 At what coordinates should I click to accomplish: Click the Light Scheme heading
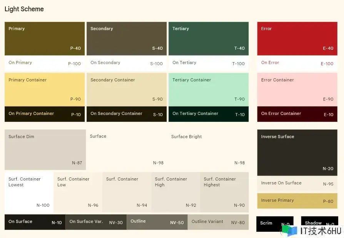[x=24, y=9]
